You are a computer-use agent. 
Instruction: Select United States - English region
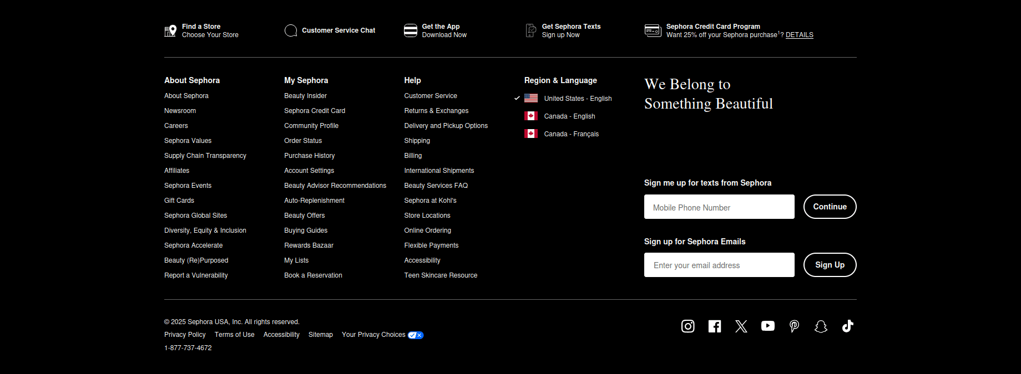(577, 99)
